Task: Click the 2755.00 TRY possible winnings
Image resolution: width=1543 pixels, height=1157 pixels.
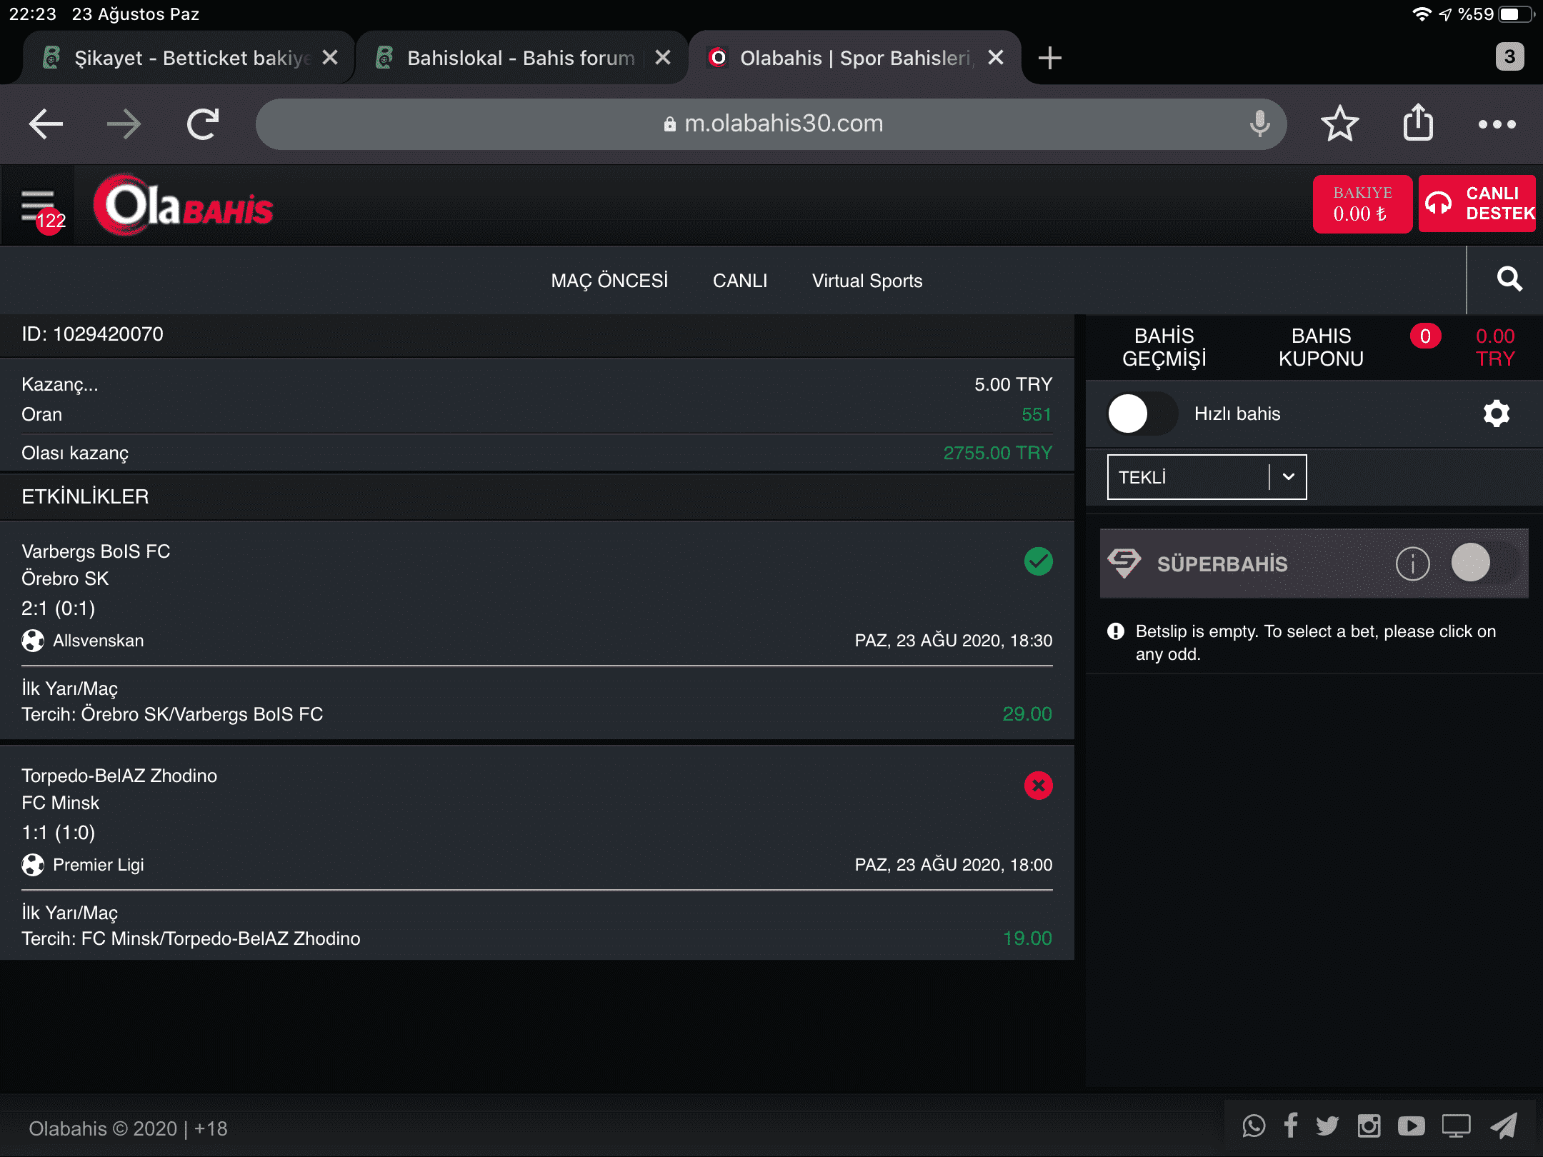Action: [x=997, y=453]
